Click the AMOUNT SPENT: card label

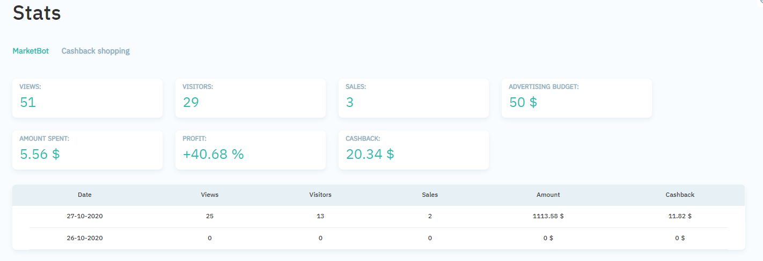(45, 139)
